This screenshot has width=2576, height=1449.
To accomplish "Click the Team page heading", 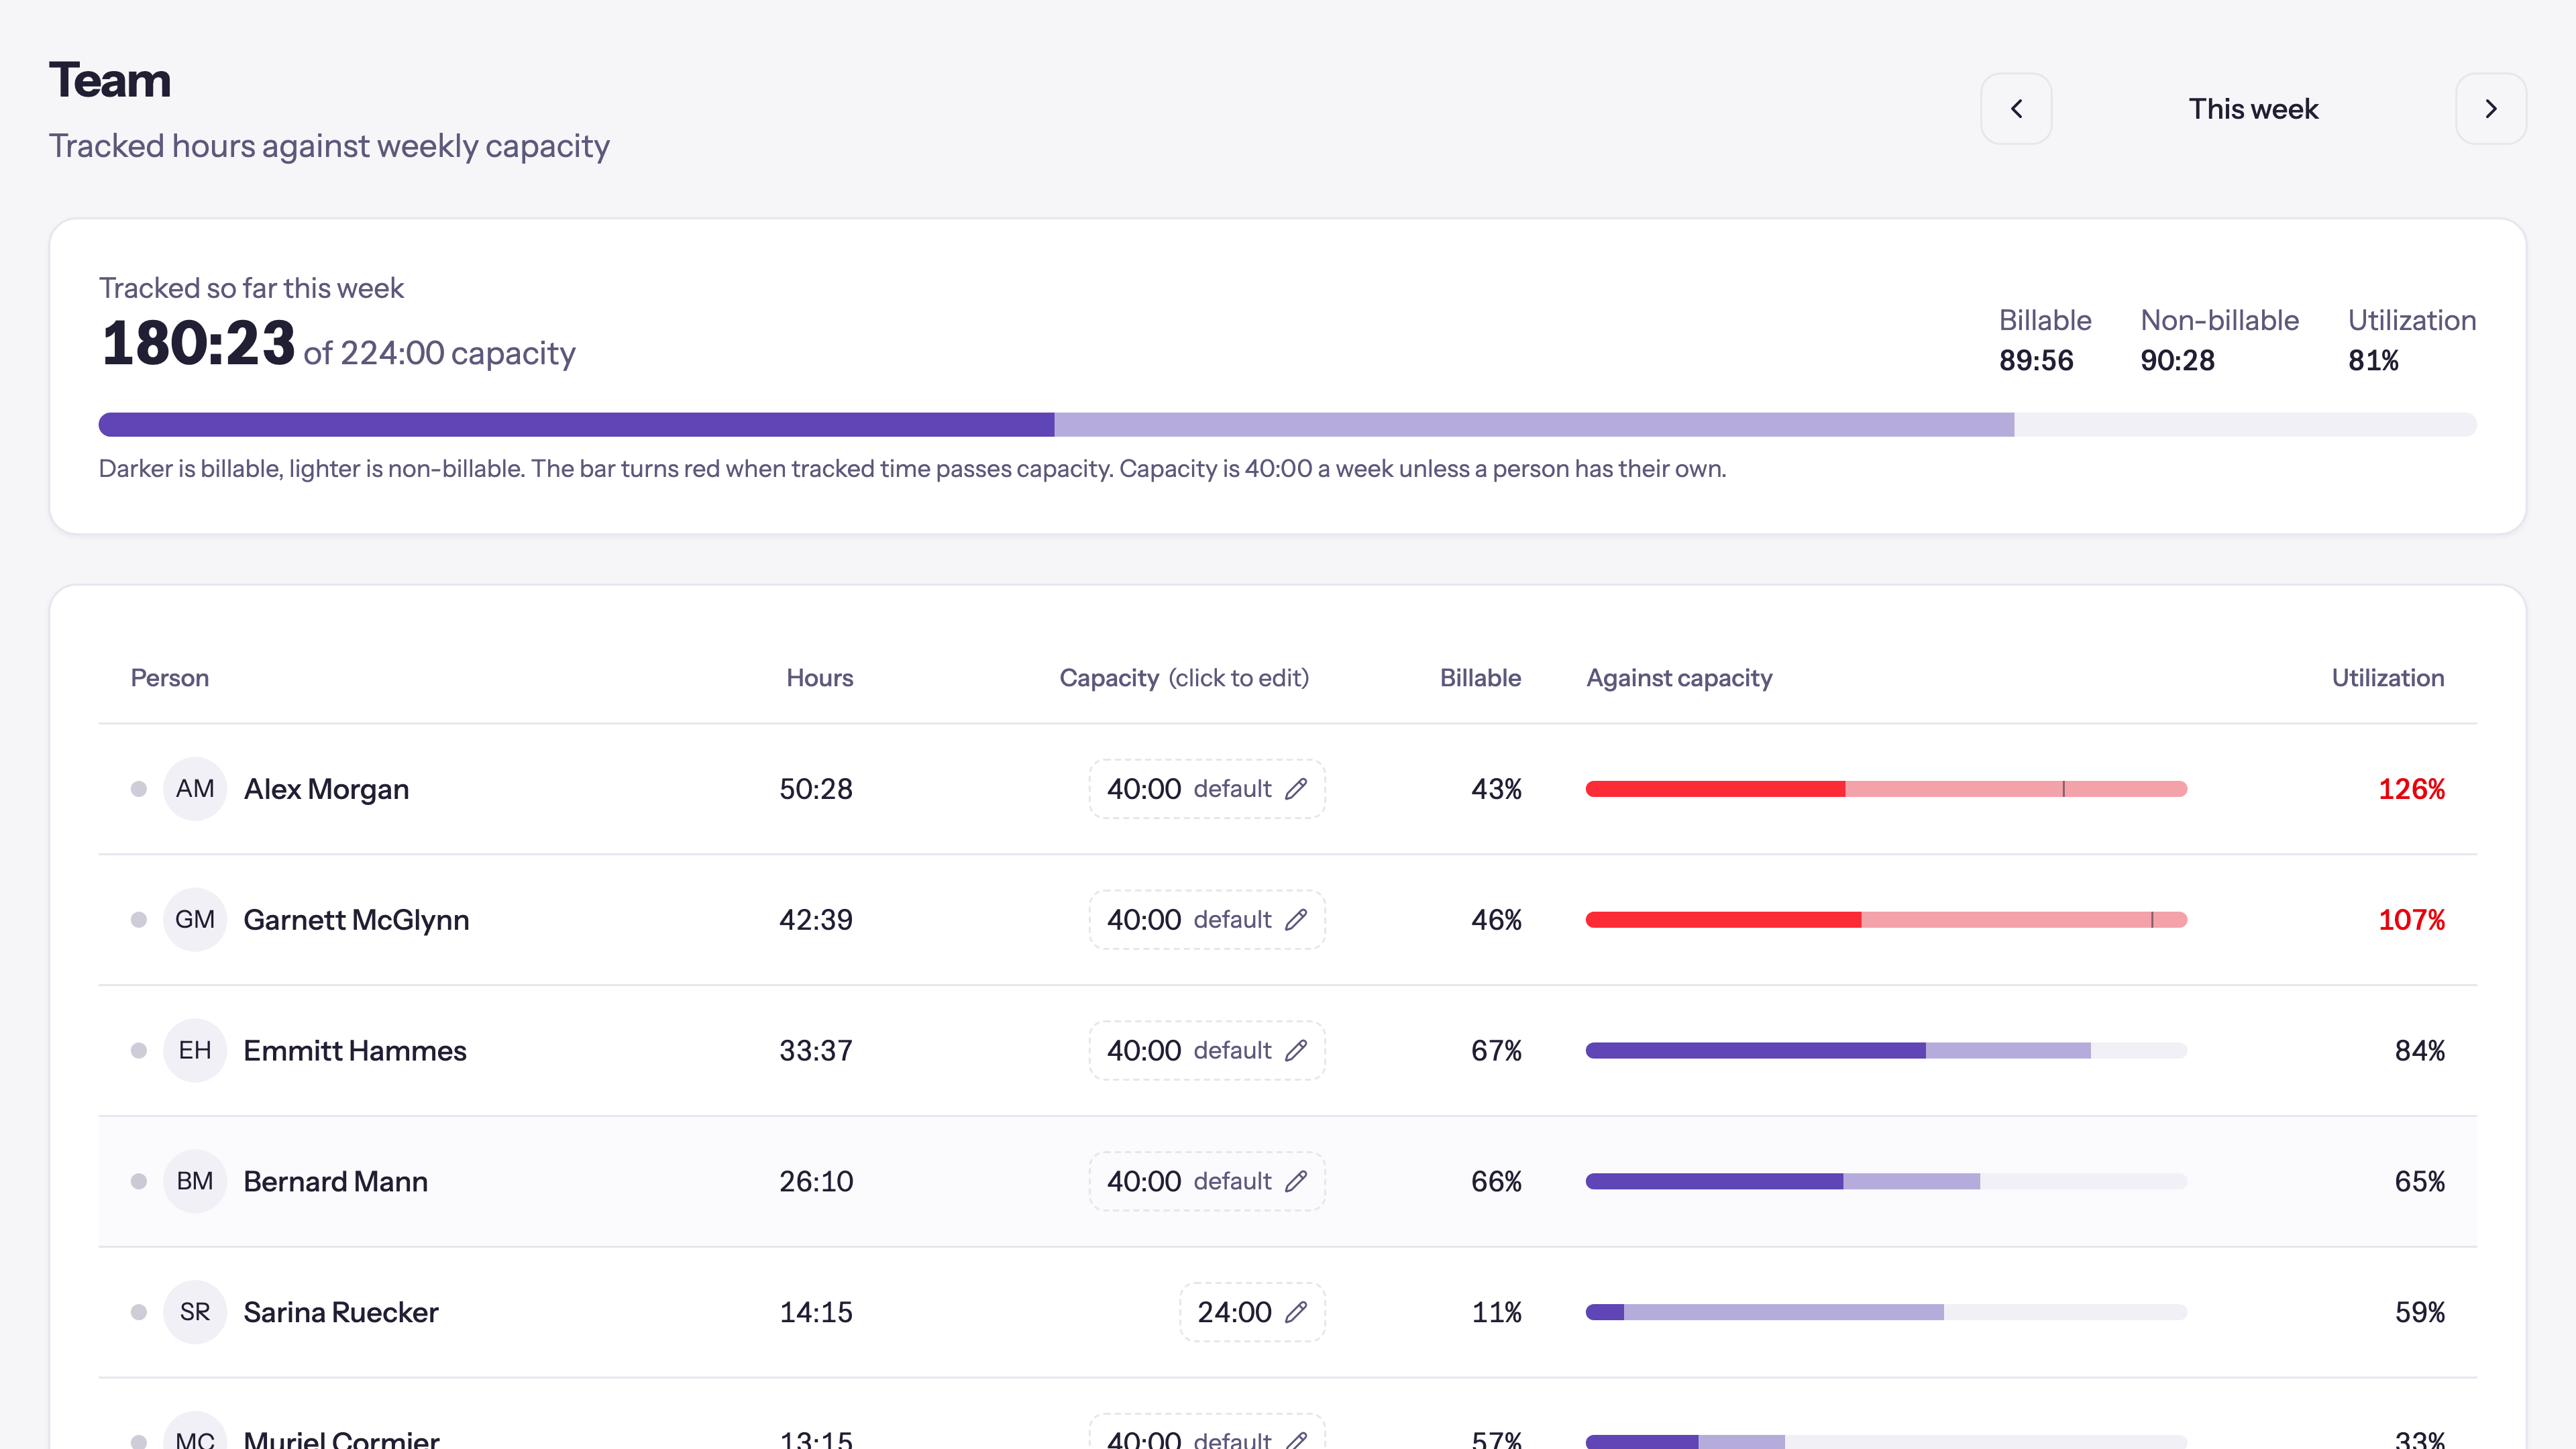I will (x=110, y=80).
